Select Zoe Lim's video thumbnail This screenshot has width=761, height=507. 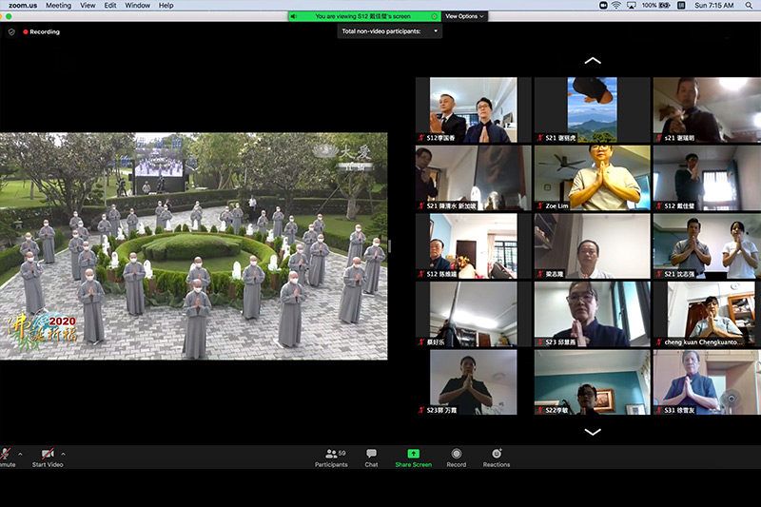[592, 177]
